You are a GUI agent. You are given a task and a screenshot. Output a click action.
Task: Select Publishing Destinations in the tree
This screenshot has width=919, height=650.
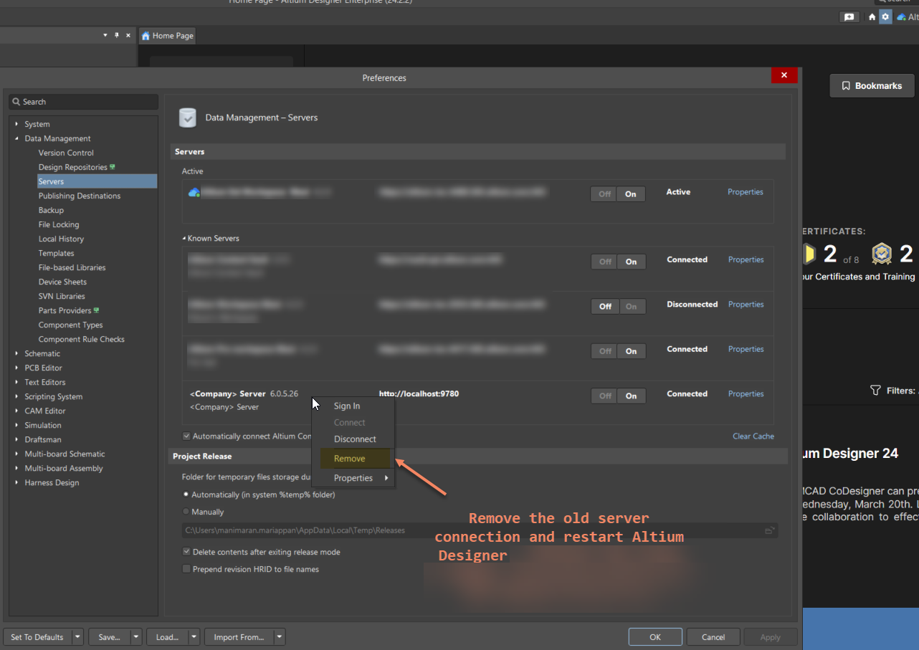pos(80,196)
